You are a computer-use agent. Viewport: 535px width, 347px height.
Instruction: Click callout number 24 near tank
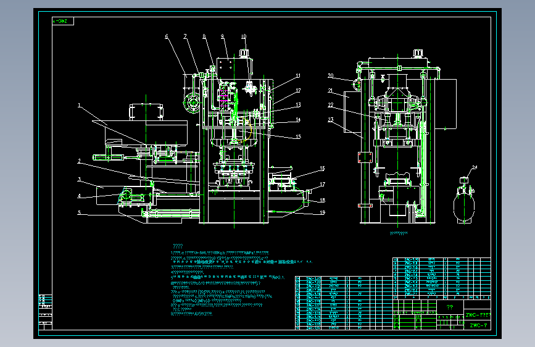475,167
